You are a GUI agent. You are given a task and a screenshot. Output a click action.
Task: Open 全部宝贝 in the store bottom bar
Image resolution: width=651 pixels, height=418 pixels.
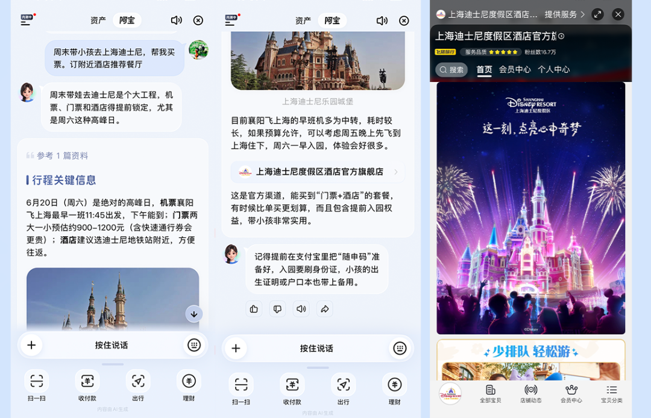point(490,394)
